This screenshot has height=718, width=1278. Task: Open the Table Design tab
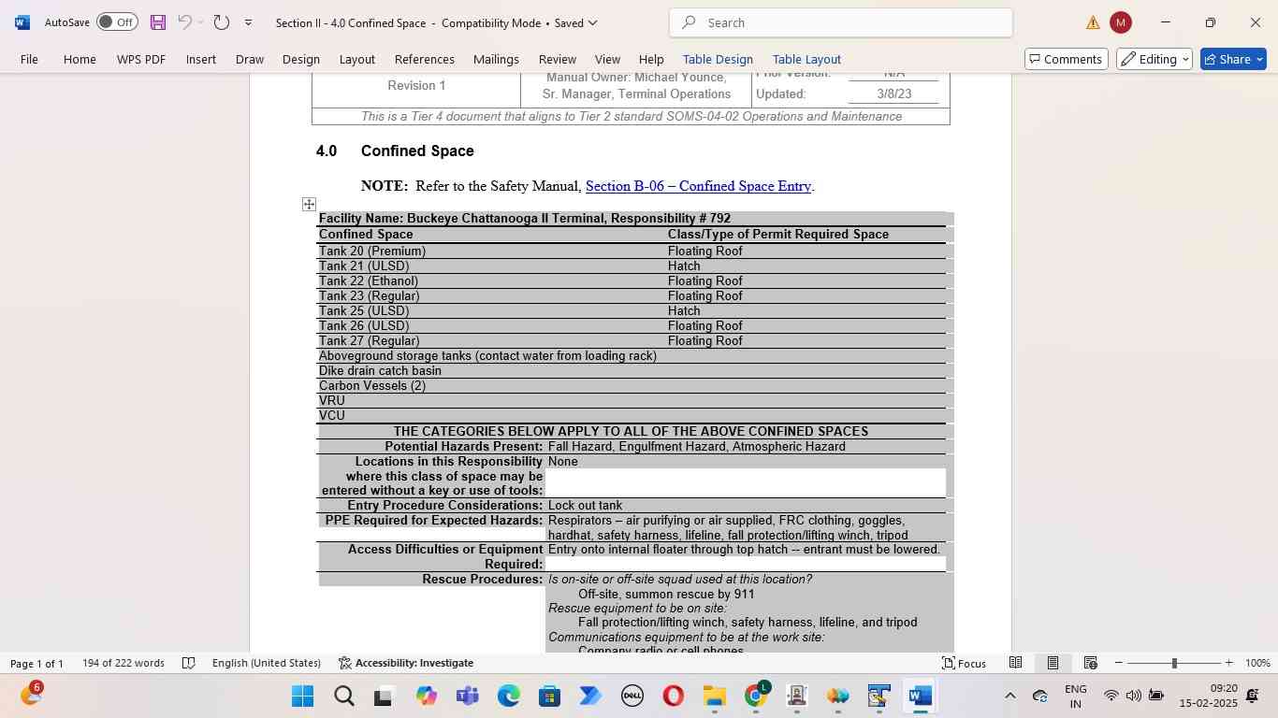point(718,59)
